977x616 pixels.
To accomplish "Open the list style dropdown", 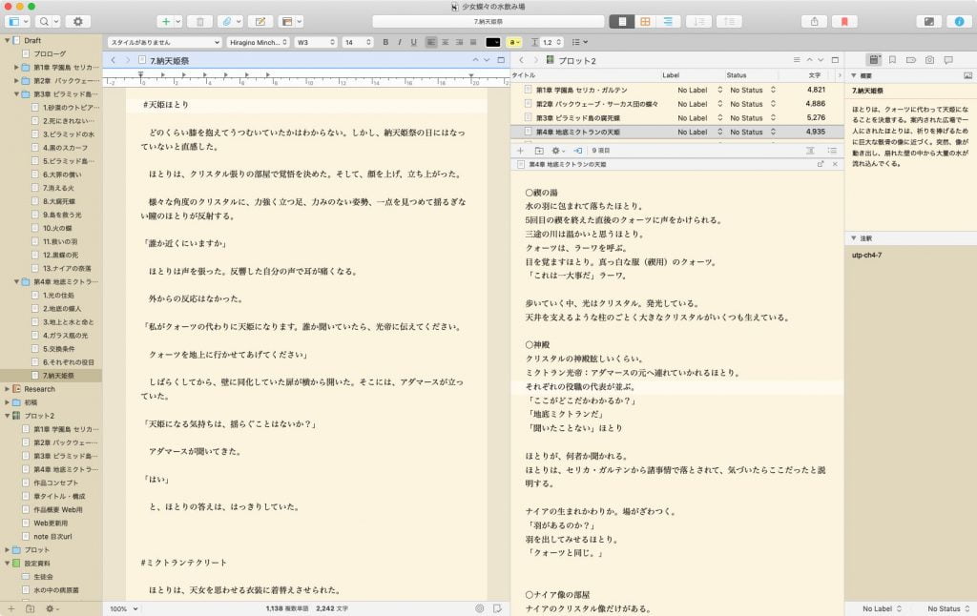I will [579, 42].
